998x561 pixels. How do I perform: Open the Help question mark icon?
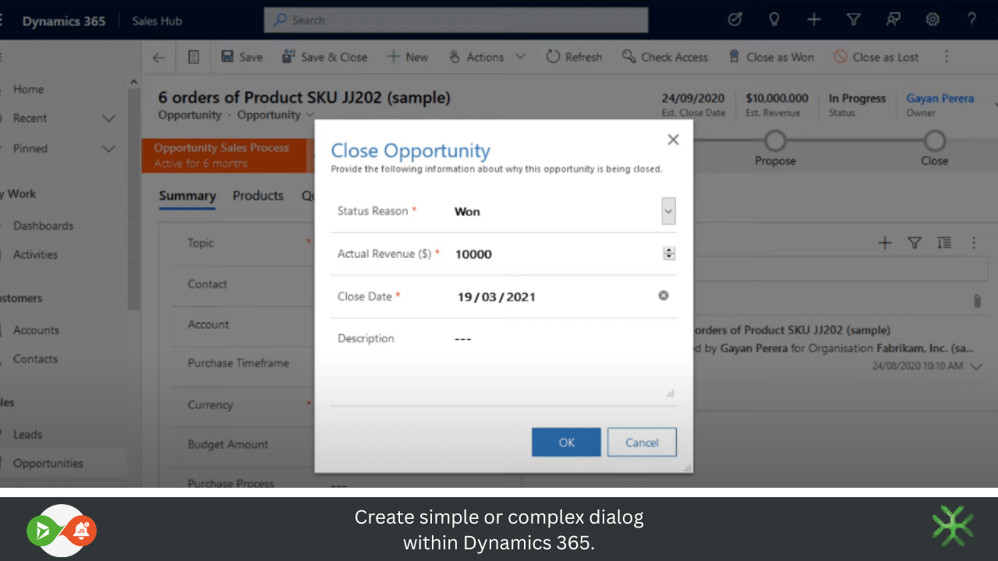click(971, 20)
